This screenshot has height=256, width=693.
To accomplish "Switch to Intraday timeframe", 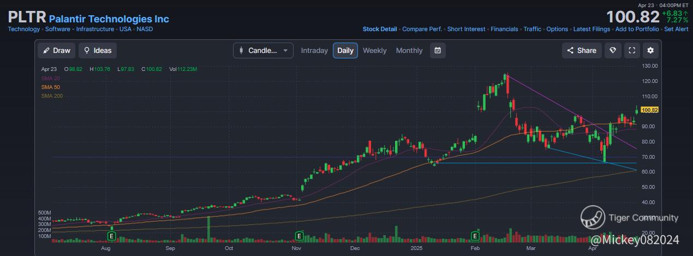I will tap(314, 50).
